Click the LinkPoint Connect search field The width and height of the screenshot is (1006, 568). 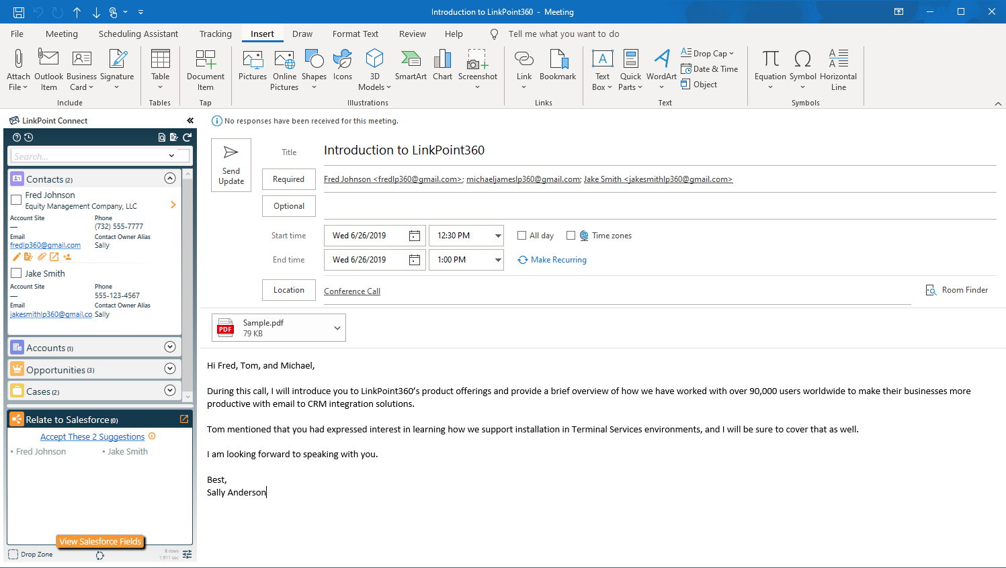tap(90, 156)
